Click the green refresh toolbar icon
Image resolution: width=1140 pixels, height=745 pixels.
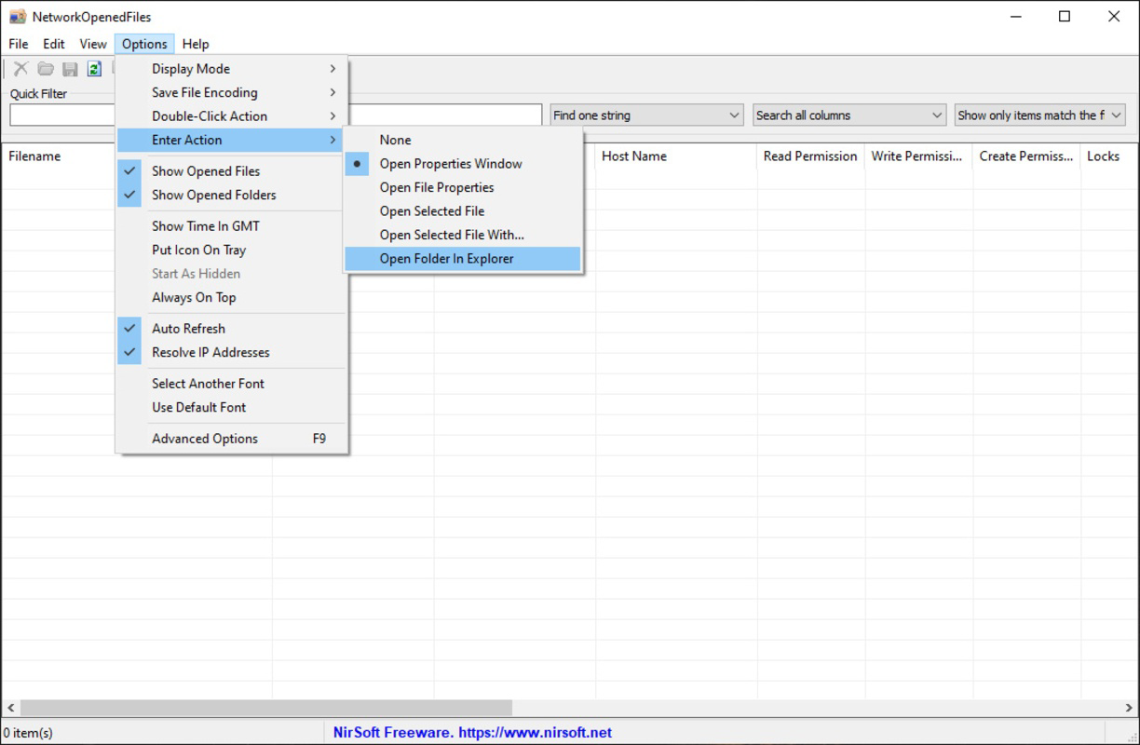click(94, 69)
